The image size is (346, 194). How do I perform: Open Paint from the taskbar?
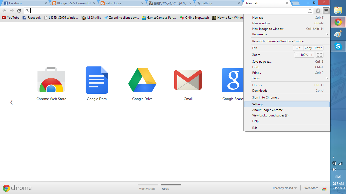click(338, 34)
